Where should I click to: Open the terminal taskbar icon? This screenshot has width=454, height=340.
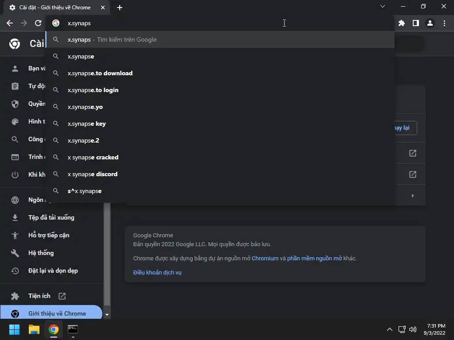(73, 329)
